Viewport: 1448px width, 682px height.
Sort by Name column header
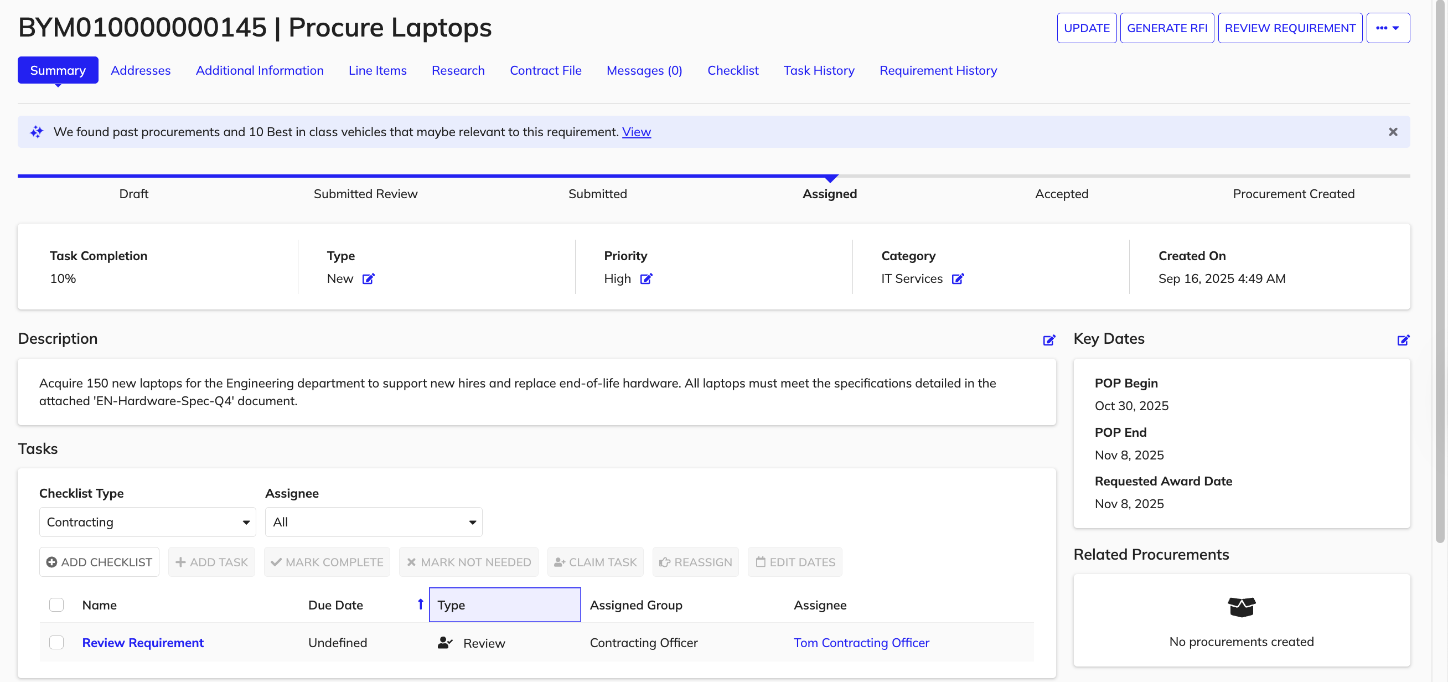[x=100, y=605]
